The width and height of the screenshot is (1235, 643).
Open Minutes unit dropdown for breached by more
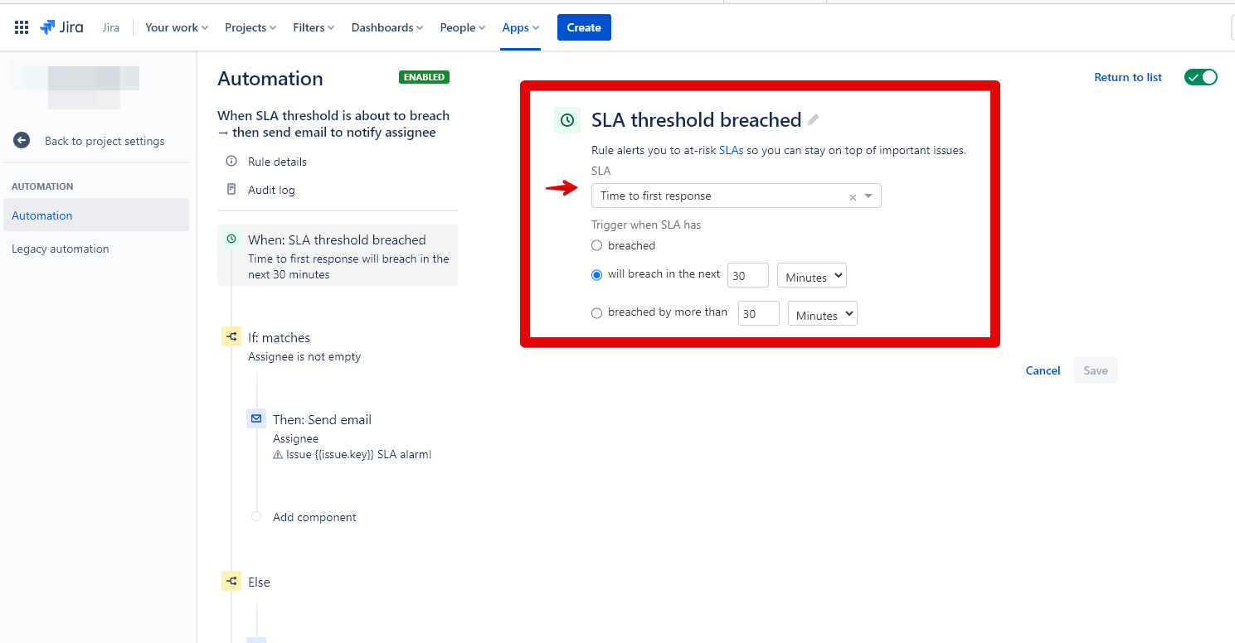point(822,314)
